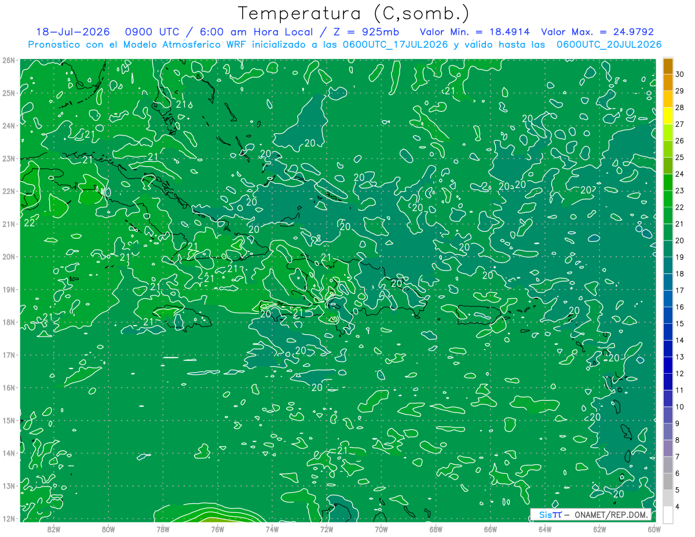This screenshot has width=695, height=537.
Task: Click the color scale value 27
Action: pos(680,124)
